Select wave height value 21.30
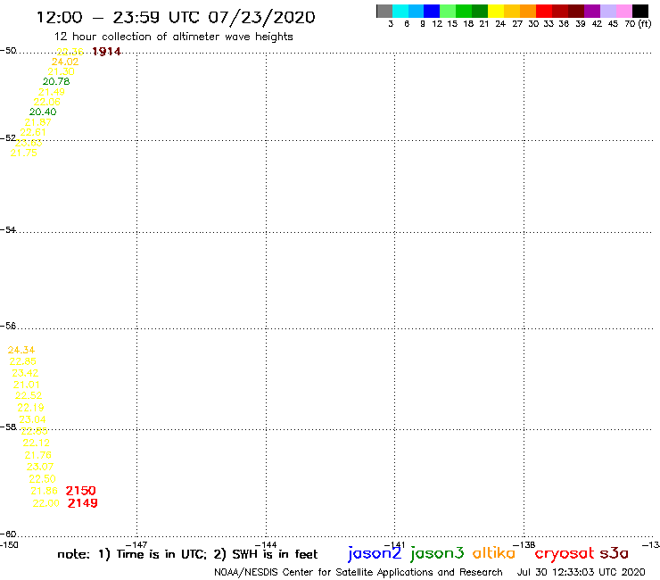The image size is (660, 580). click(x=61, y=72)
